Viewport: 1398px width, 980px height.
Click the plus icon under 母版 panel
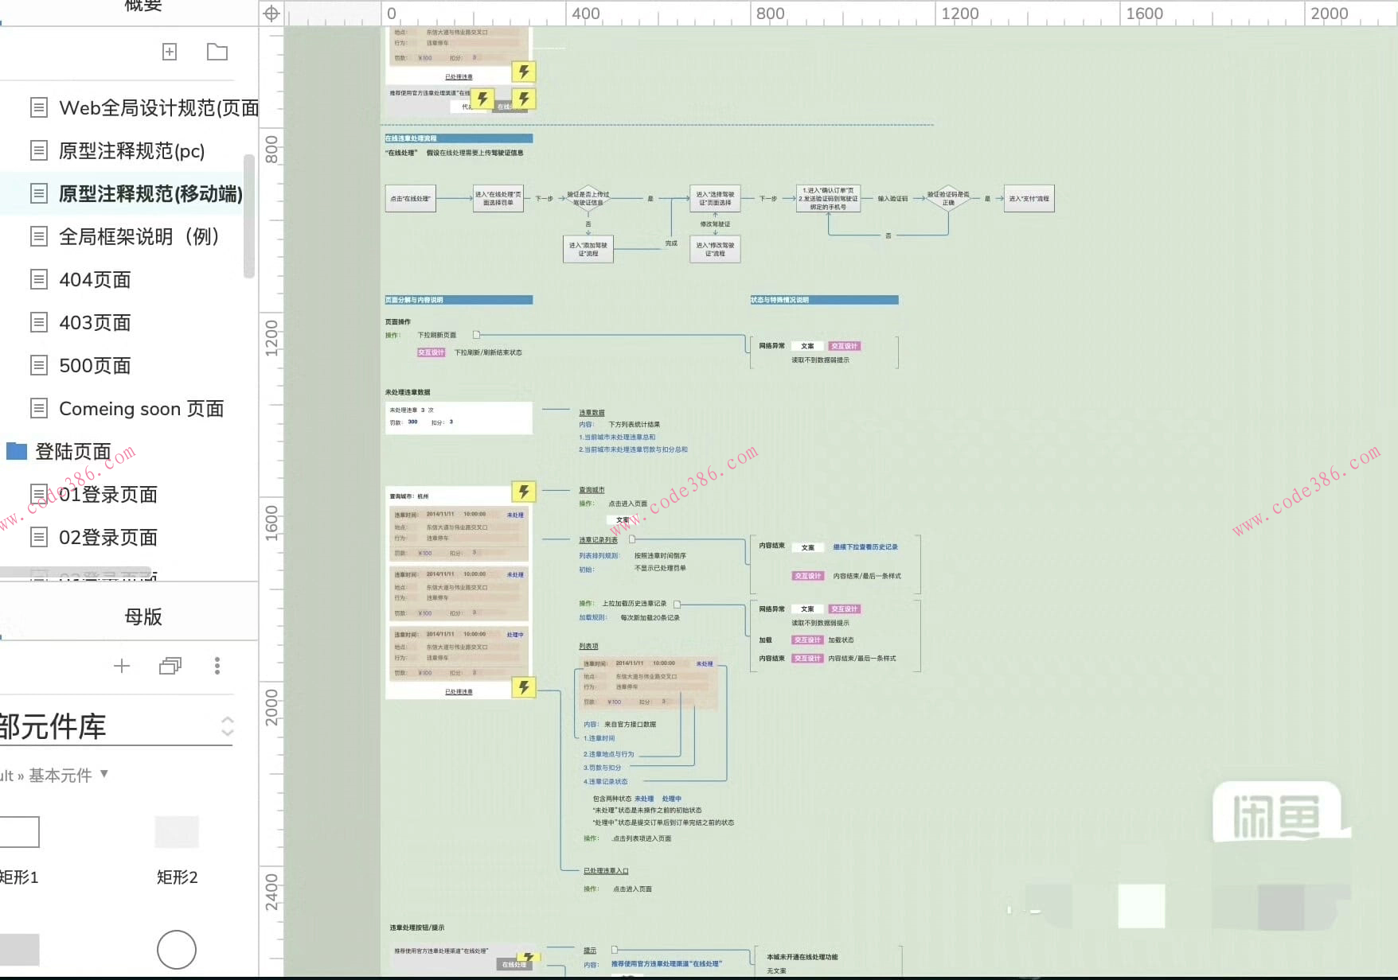(x=122, y=666)
